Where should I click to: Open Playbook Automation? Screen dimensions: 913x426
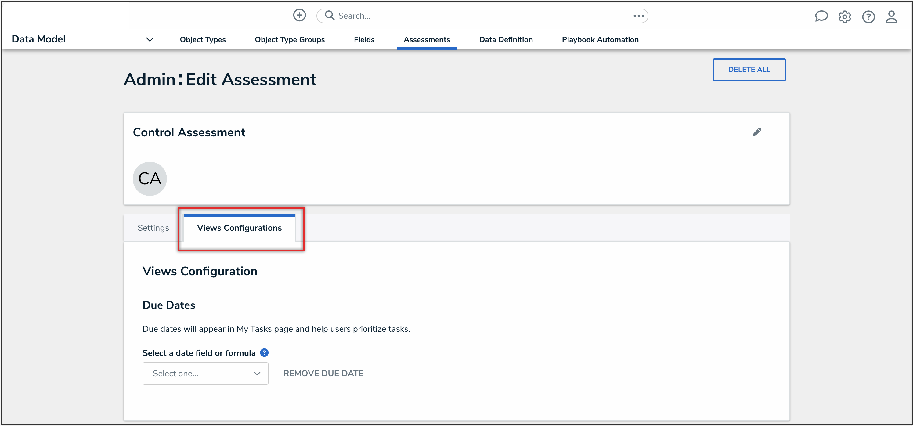[x=600, y=39]
